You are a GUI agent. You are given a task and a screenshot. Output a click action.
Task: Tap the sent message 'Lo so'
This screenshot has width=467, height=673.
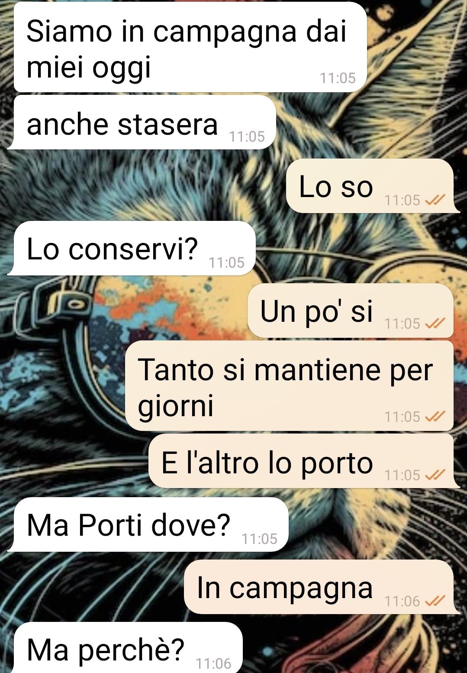(373, 186)
